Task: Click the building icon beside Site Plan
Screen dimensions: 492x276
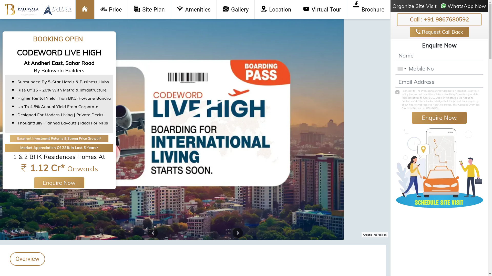Action: (x=137, y=9)
